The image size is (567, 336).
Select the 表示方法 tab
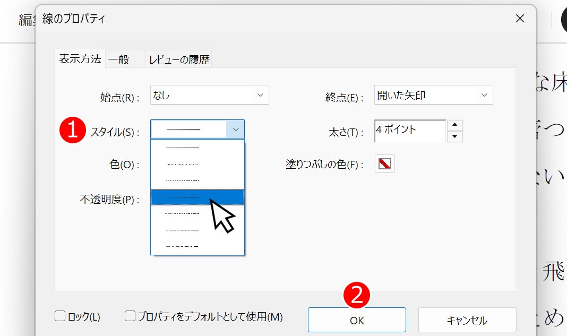click(80, 59)
